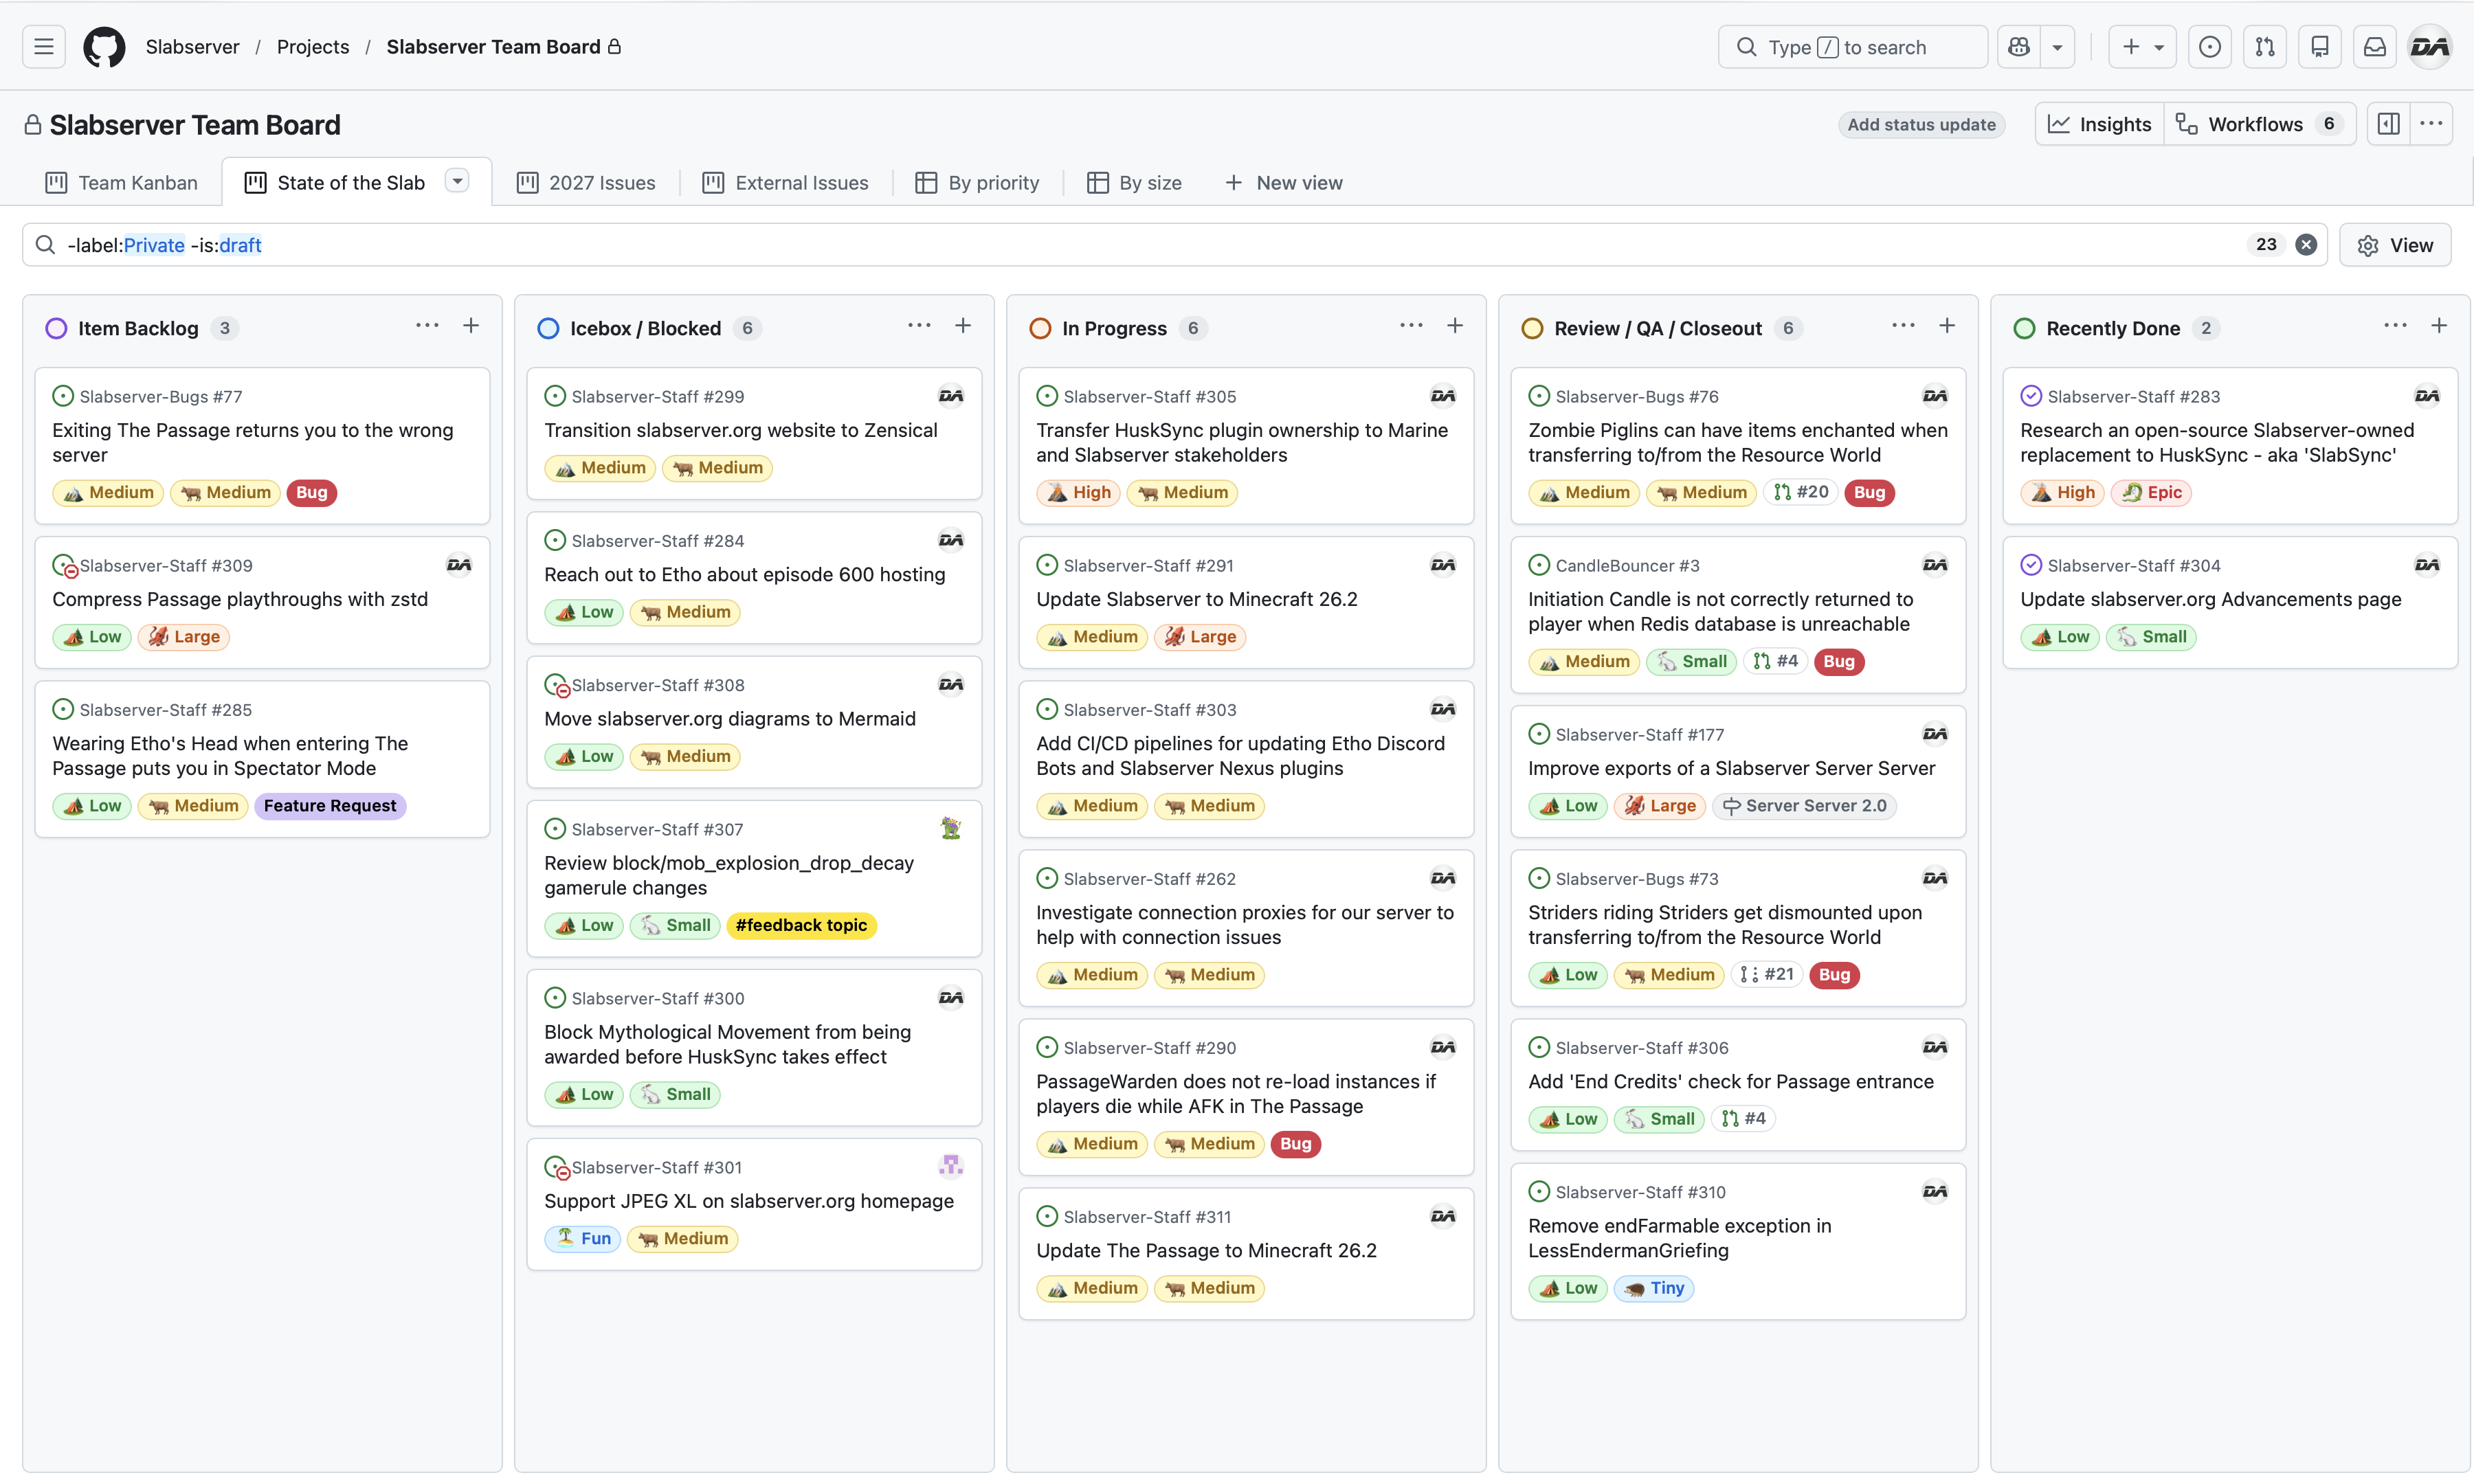Open the View settings dropdown

pos(2395,245)
